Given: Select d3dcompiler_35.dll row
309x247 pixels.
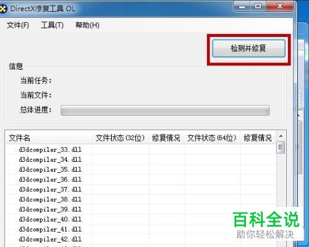Looking at the screenshot, I should [x=140, y=169].
